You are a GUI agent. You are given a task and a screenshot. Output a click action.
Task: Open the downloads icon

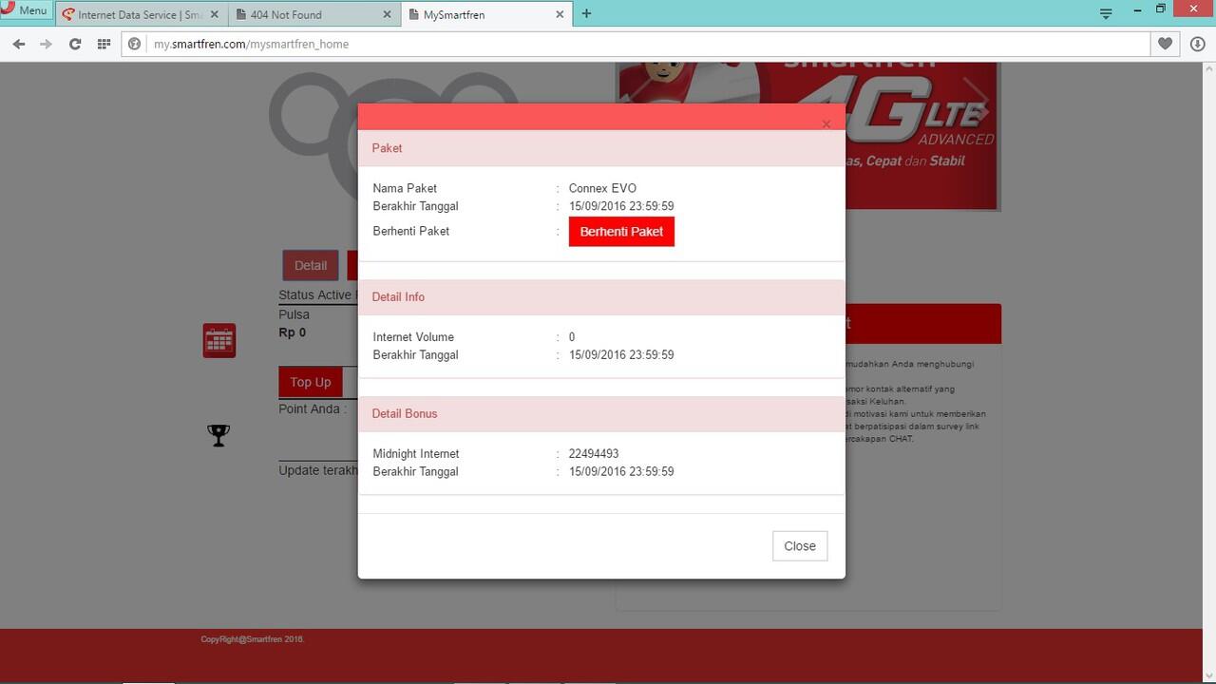(x=1197, y=44)
